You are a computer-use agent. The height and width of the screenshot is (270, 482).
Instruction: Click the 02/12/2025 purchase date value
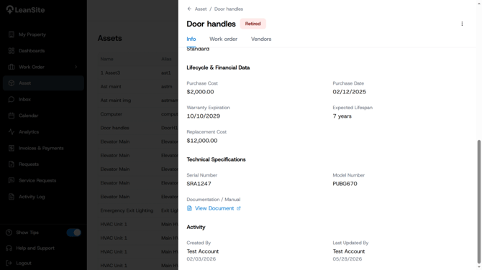click(349, 92)
